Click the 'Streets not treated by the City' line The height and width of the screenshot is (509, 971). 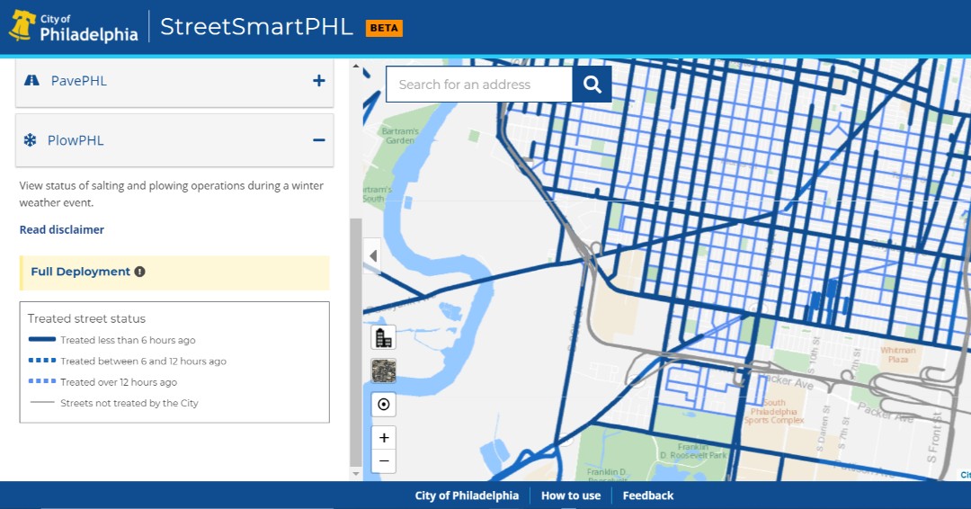pyautogui.click(x=42, y=403)
